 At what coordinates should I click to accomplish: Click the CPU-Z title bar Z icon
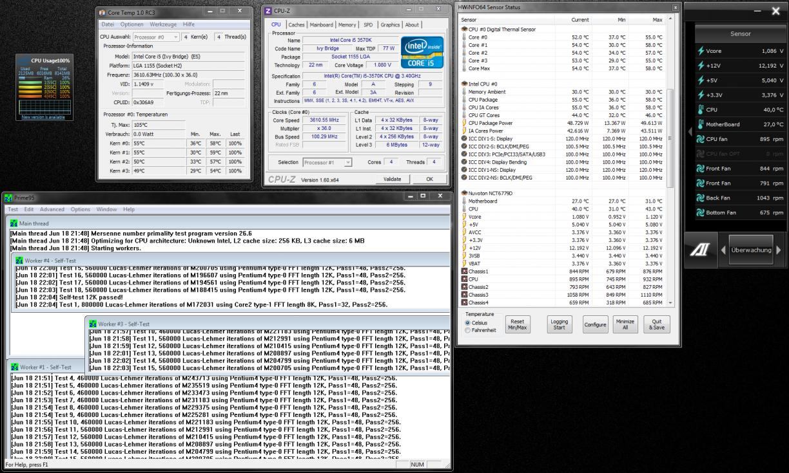tap(268, 11)
